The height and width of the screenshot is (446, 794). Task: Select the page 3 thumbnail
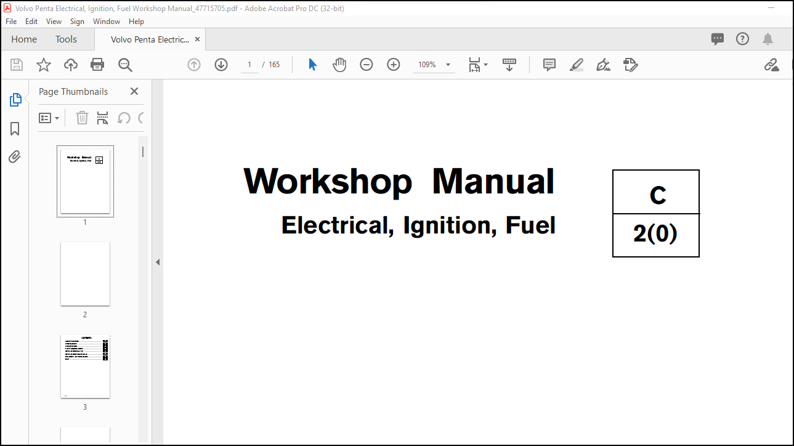(x=85, y=366)
